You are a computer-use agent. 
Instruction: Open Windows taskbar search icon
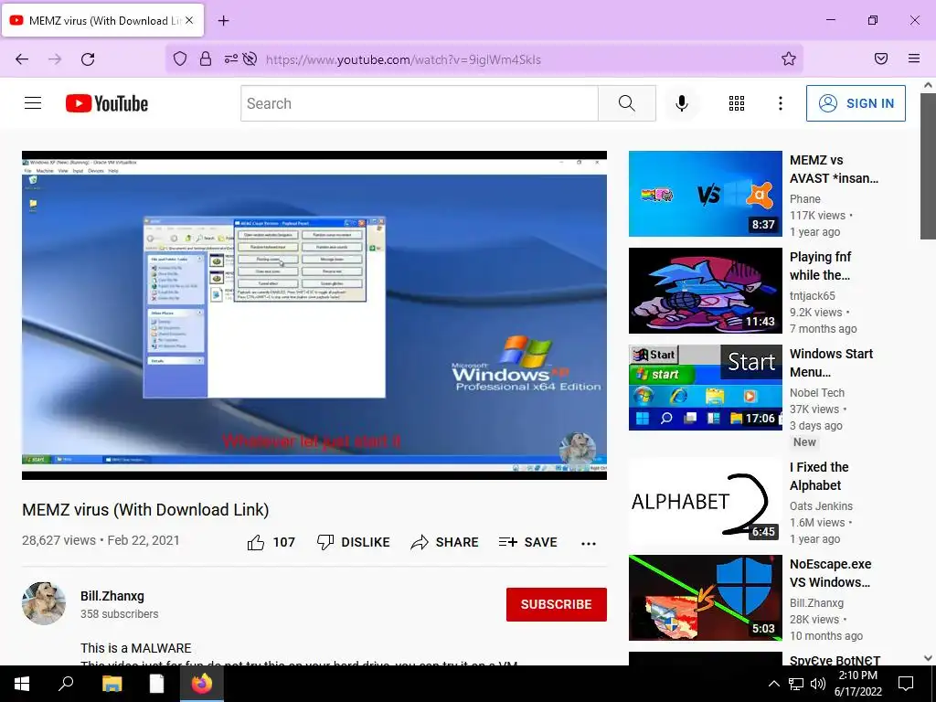[66, 684]
